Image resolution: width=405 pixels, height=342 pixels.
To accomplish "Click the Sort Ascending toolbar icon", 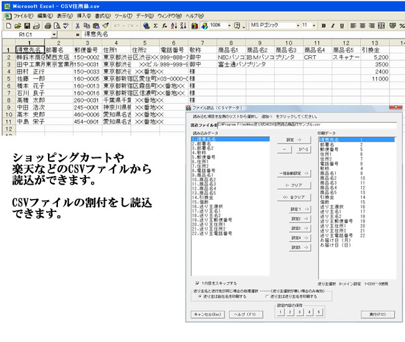I will click(175, 25).
